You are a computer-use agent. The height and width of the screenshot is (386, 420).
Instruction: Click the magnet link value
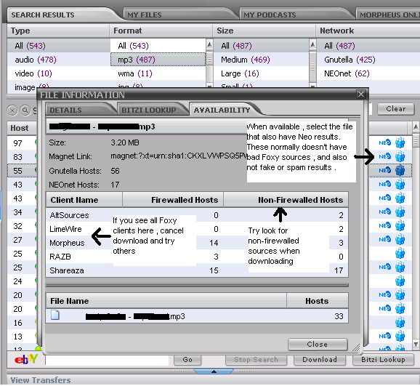click(x=179, y=156)
